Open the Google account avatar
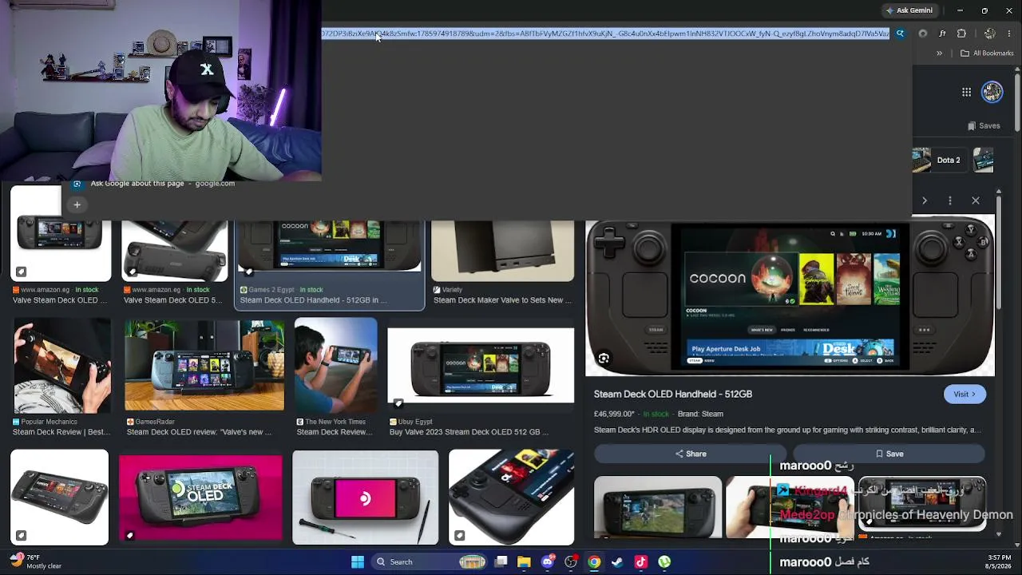Image resolution: width=1022 pixels, height=575 pixels. tap(992, 92)
